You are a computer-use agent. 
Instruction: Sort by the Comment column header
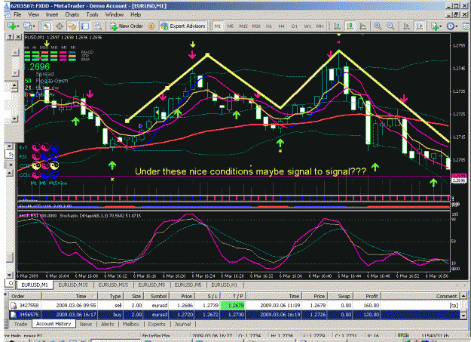tap(421, 296)
